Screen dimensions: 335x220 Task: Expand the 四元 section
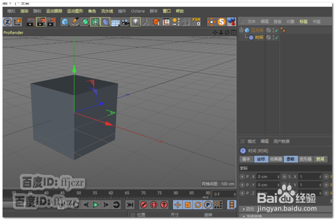(244, 209)
